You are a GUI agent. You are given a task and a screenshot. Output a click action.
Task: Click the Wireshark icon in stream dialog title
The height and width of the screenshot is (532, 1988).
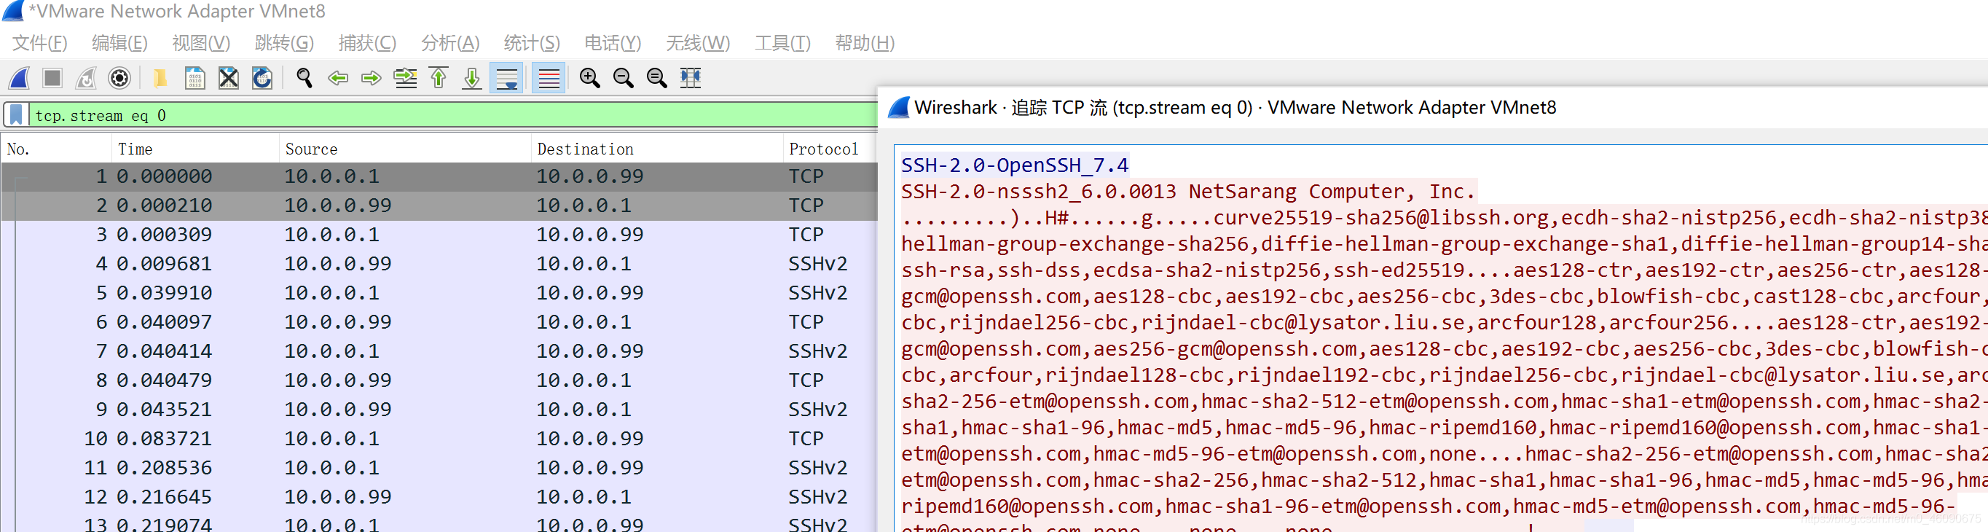[899, 107]
